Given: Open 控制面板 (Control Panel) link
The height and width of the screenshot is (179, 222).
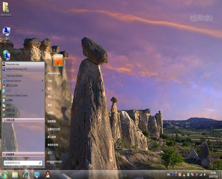Looking at the screenshot, I should coord(52,121).
